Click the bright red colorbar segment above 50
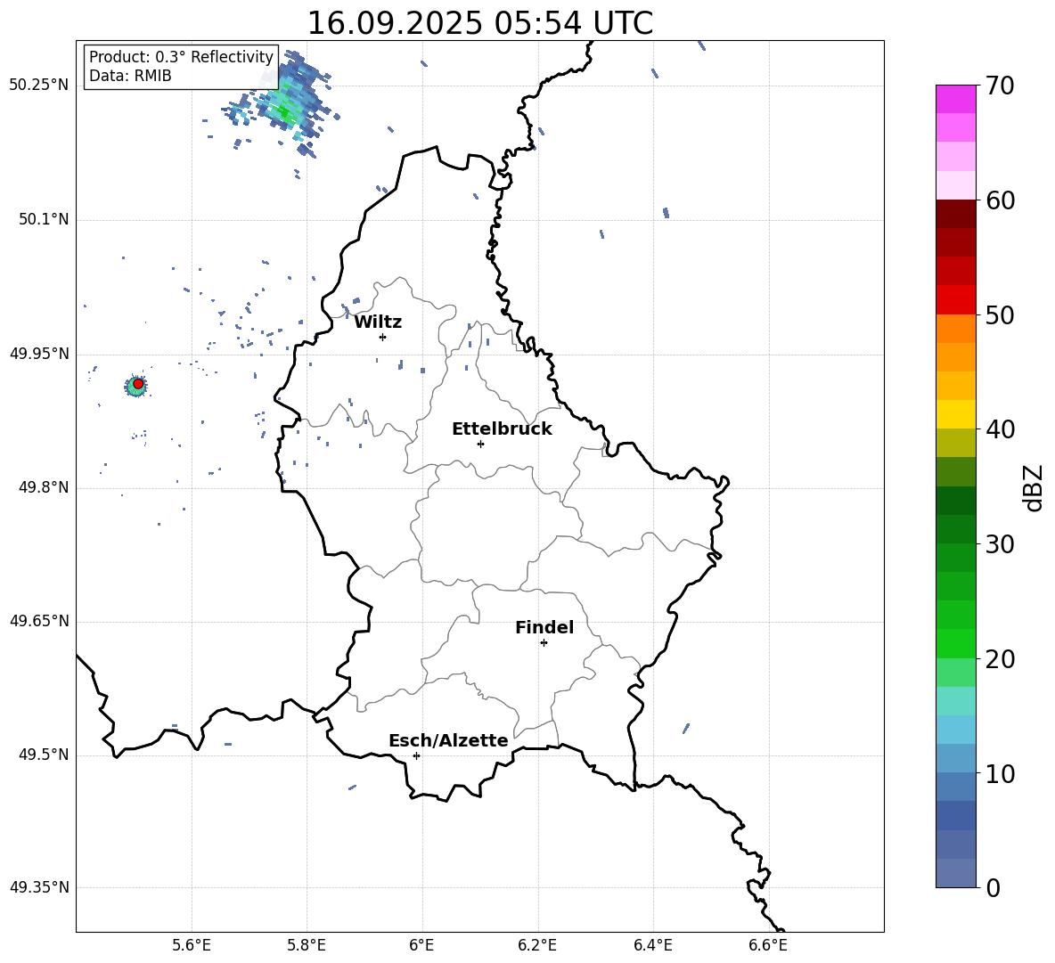This screenshot has width=1055, height=963. [955, 300]
